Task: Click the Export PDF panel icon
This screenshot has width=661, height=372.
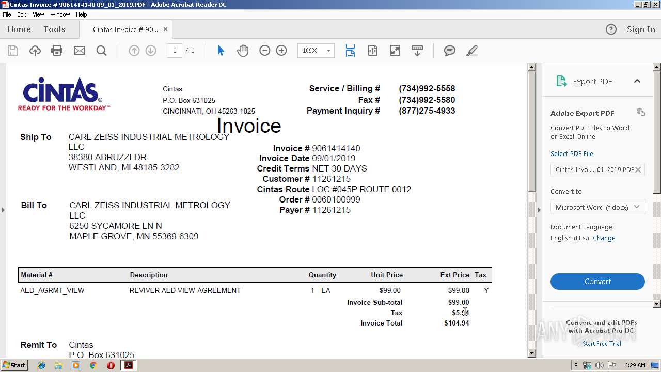Action: (561, 81)
